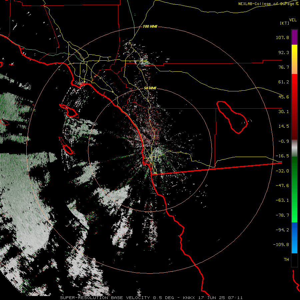Click the TH legend label
The image size is (300, 300).
[286, 260]
